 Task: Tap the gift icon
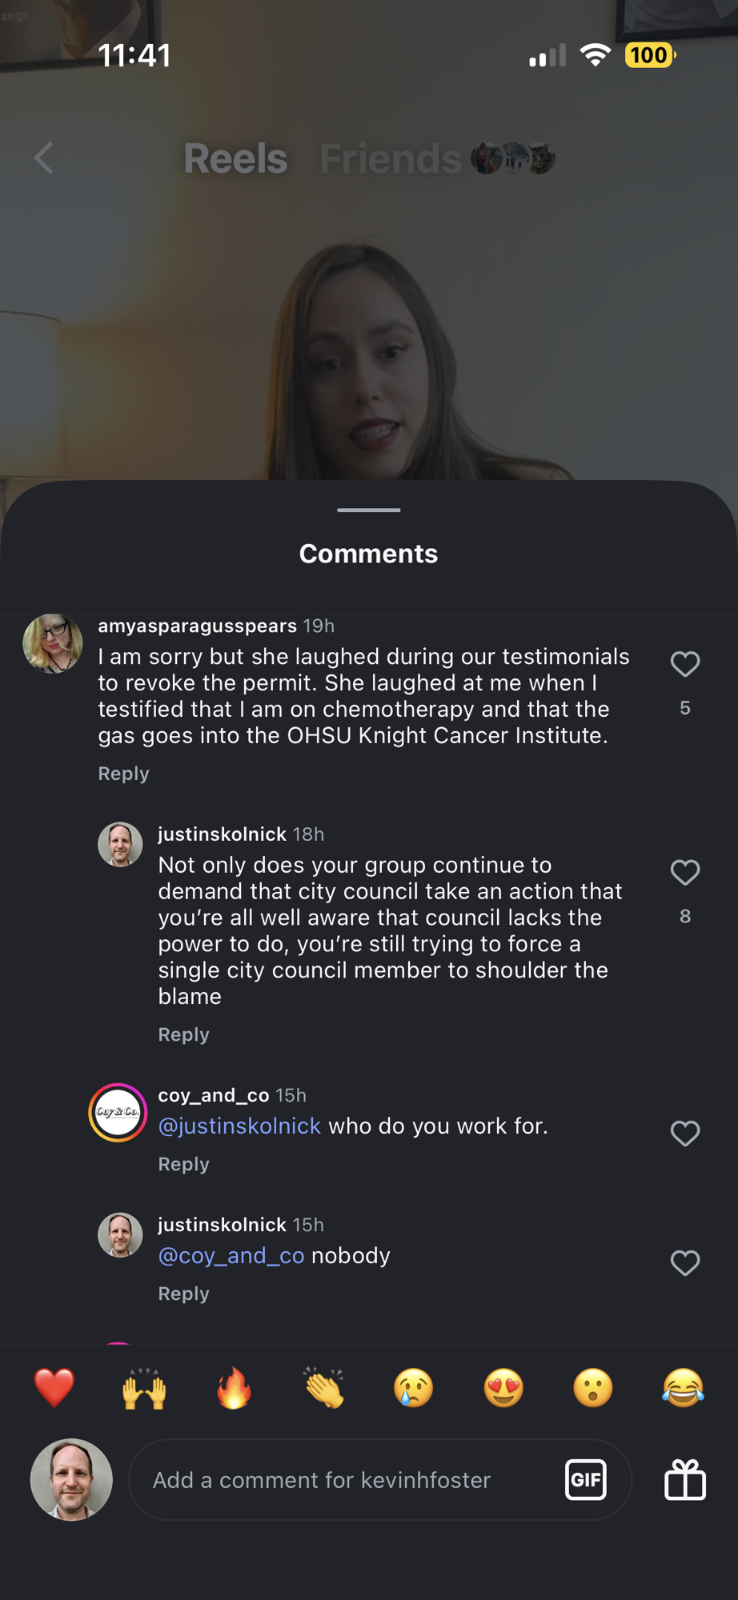(685, 1479)
